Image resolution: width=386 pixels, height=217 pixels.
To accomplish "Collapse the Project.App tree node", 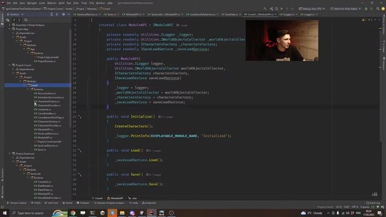I will [10, 29].
